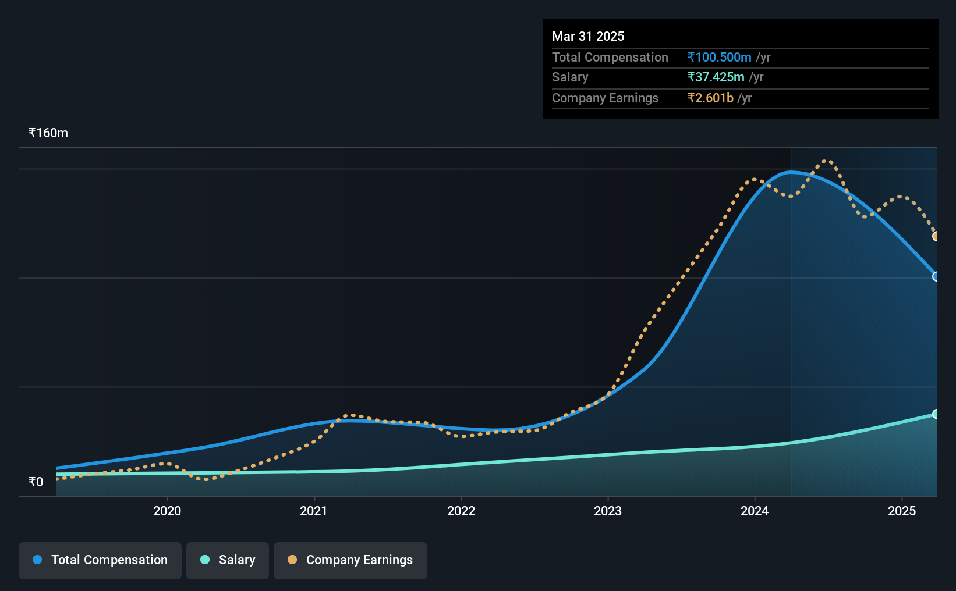
Task: Select the 2023 tick on the time axis
Action: pyautogui.click(x=608, y=511)
